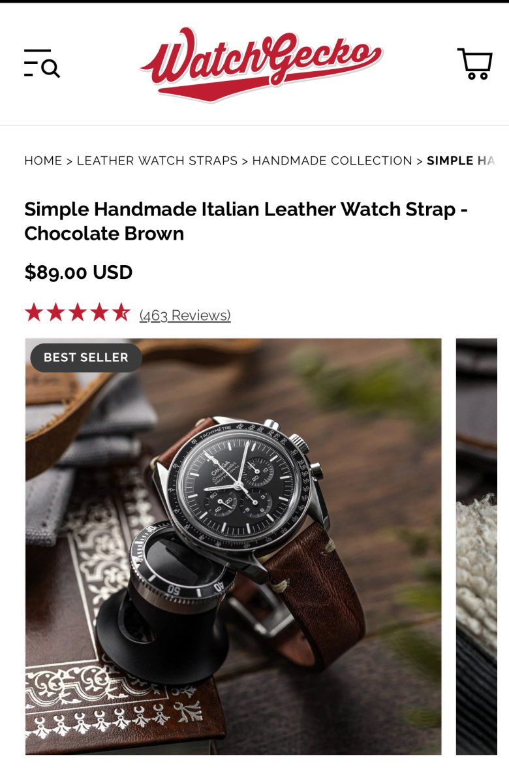Go to homepage via WatchGecko logo
The height and width of the screenshot is (768, 509).
260,64
